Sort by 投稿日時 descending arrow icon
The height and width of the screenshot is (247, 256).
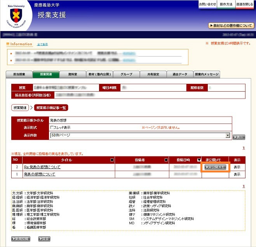(x=199, y=160)
